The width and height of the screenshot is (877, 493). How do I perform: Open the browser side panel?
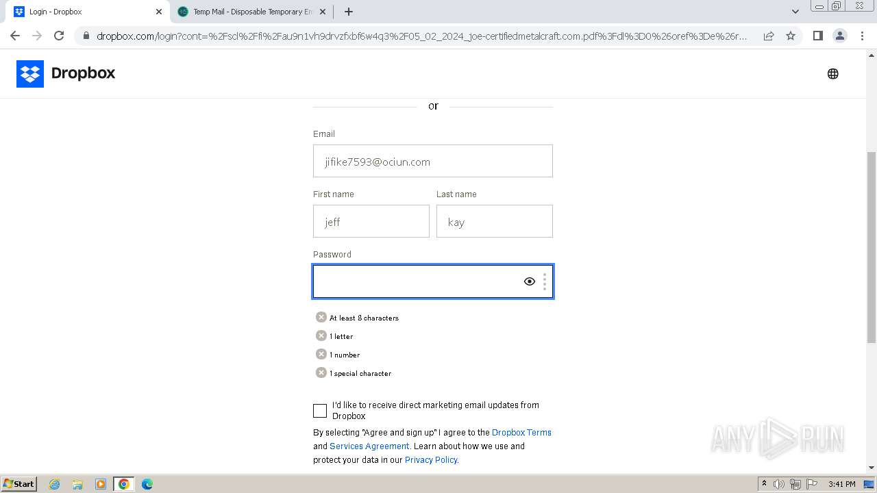pyautogui.click(x=818, y=36)
